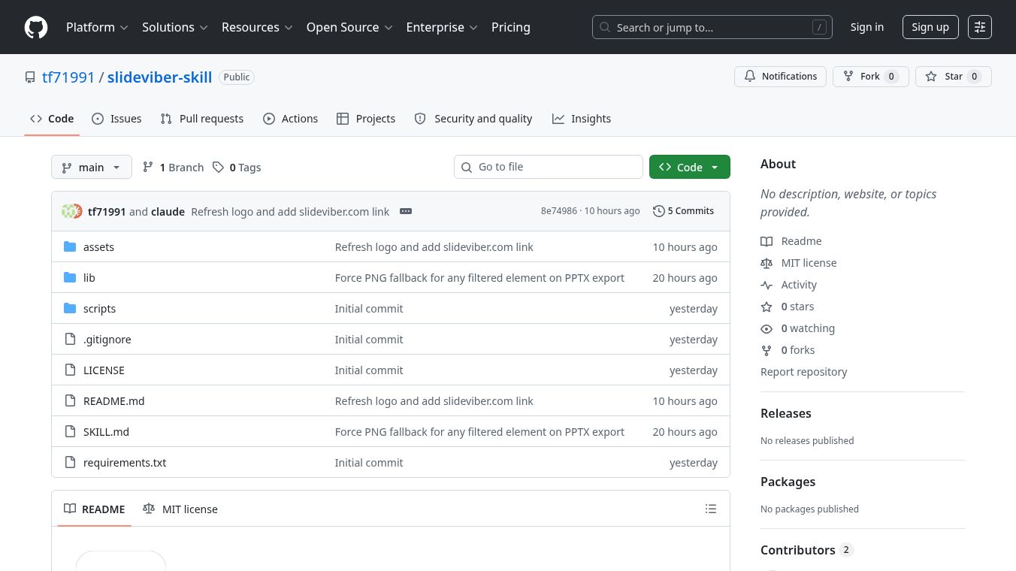Click the pulse icon beside Activity
The image size is (1016, 571).
767,285
